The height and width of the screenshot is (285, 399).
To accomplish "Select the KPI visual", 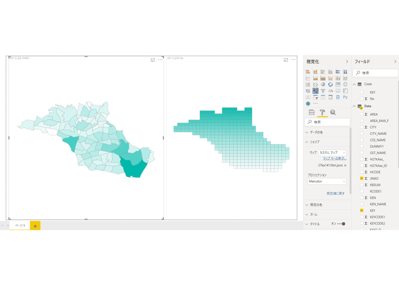I will [308, 97].
